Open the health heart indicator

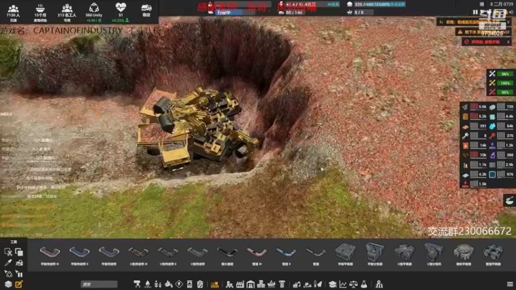121,12
